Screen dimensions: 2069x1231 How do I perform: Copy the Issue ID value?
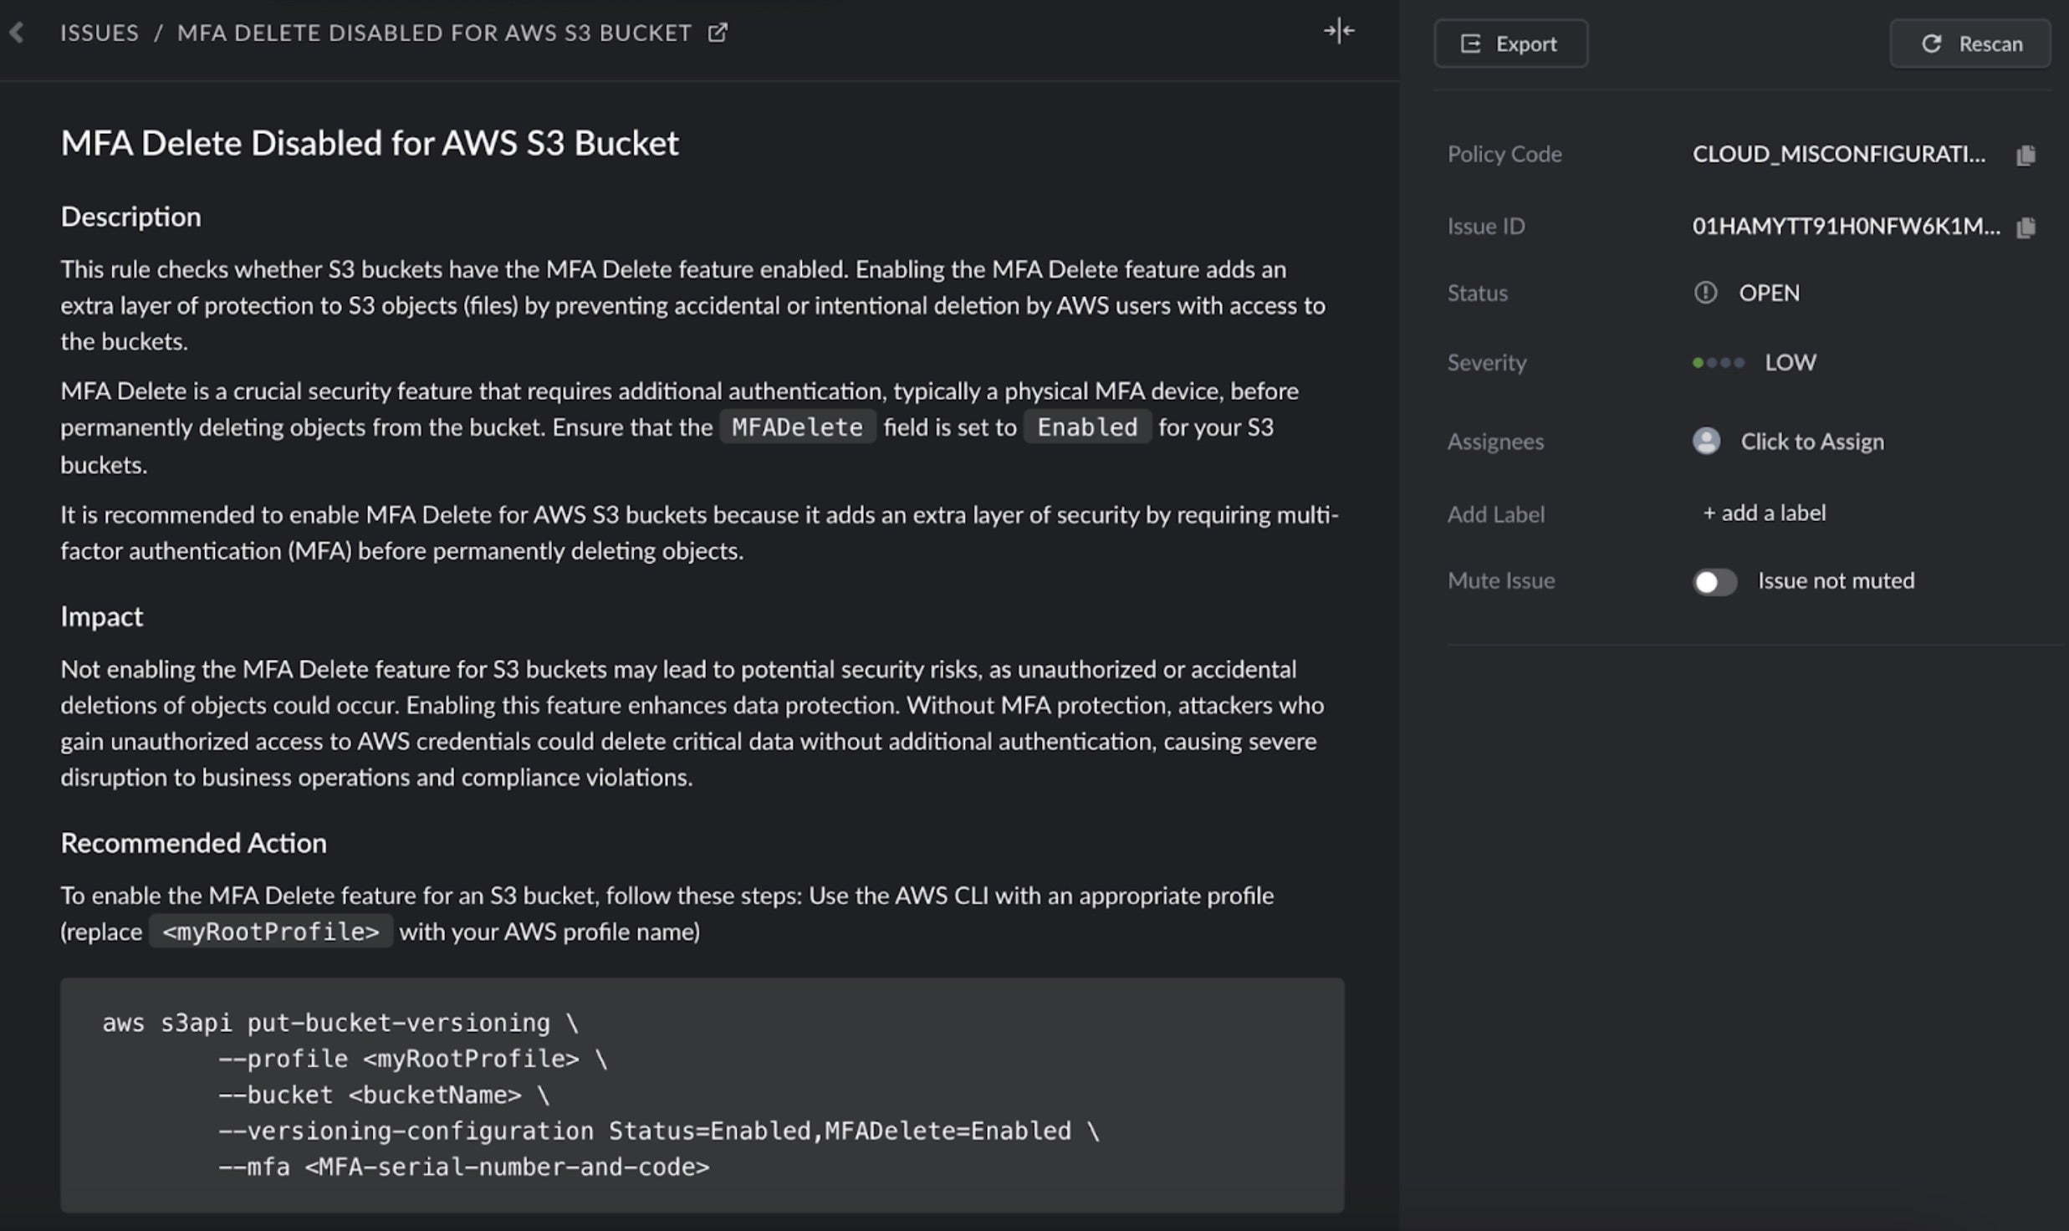pos(2026,227)
